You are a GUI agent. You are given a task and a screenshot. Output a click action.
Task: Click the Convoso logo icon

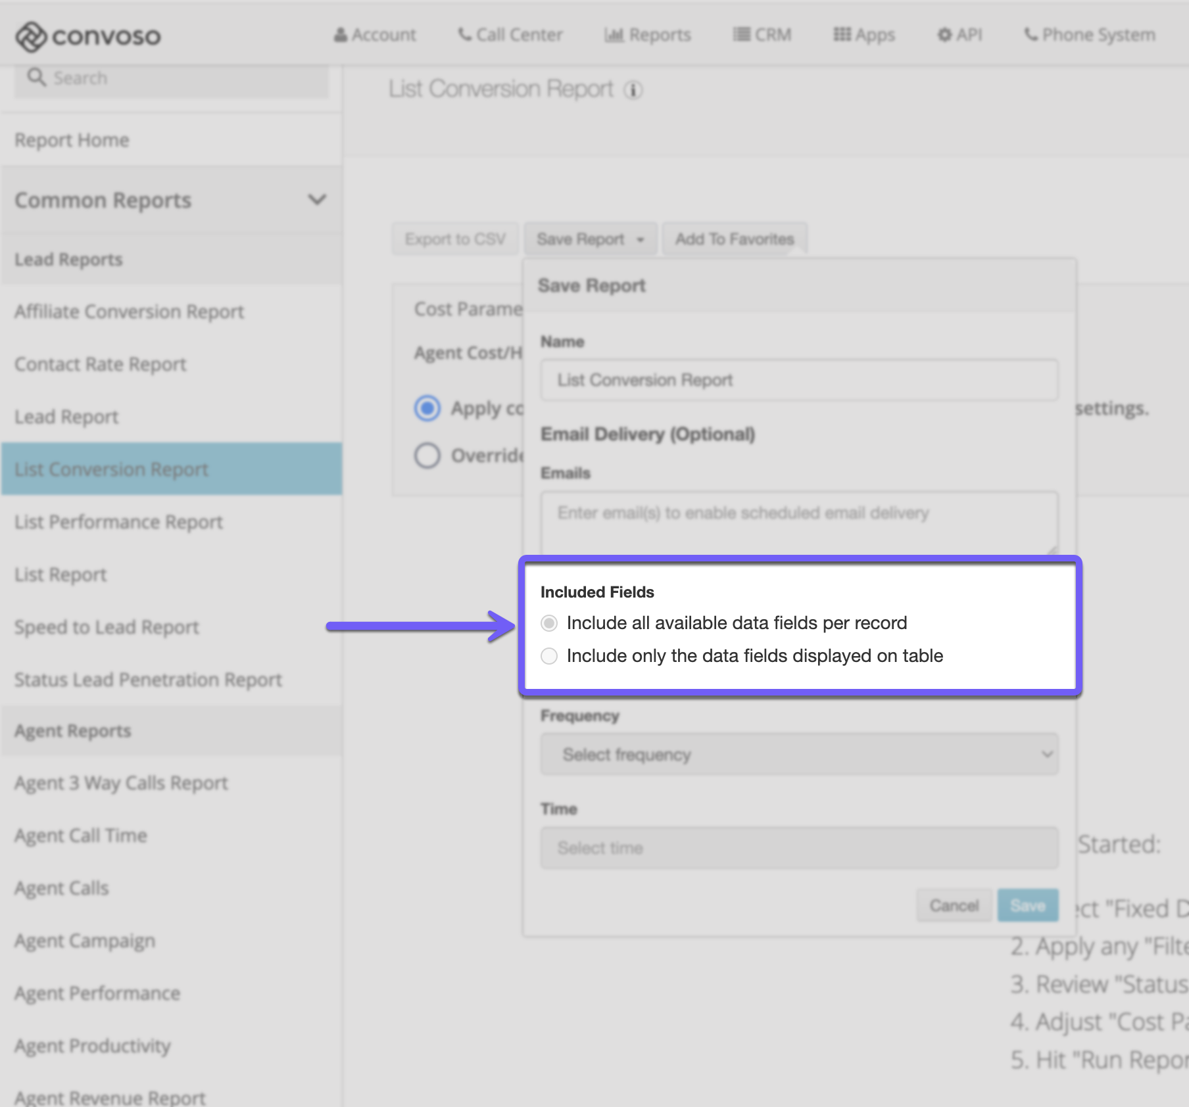pos(30,36)
